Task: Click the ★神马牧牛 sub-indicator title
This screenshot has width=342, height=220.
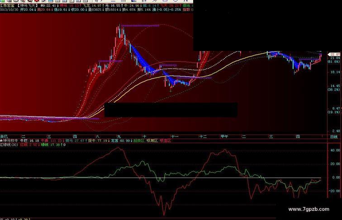Action: [9, 140]
